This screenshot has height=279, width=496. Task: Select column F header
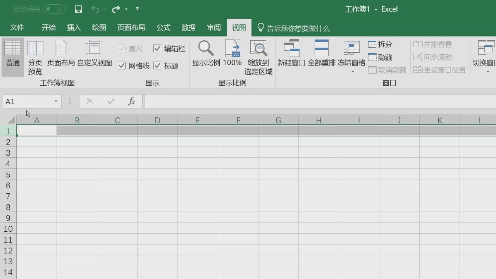click(x=238, y=121)
